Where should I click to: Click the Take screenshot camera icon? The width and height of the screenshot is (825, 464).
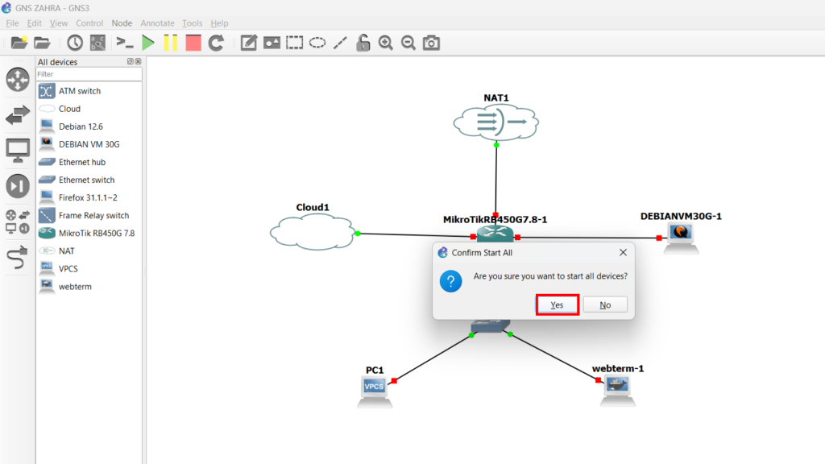[432, 43]
